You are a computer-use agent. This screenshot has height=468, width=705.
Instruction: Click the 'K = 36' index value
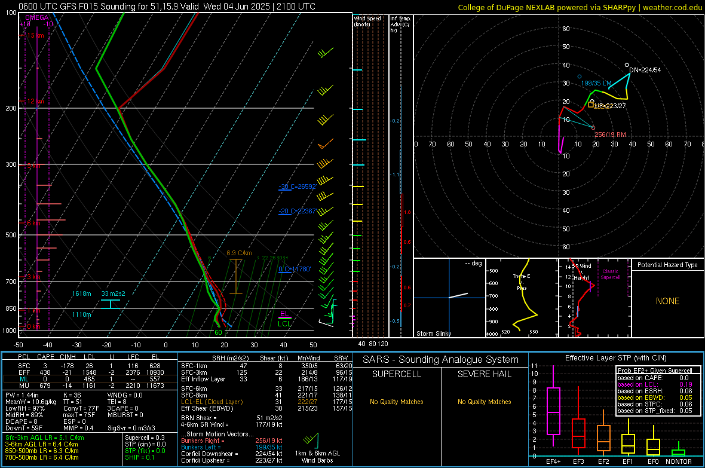(72, 395)
